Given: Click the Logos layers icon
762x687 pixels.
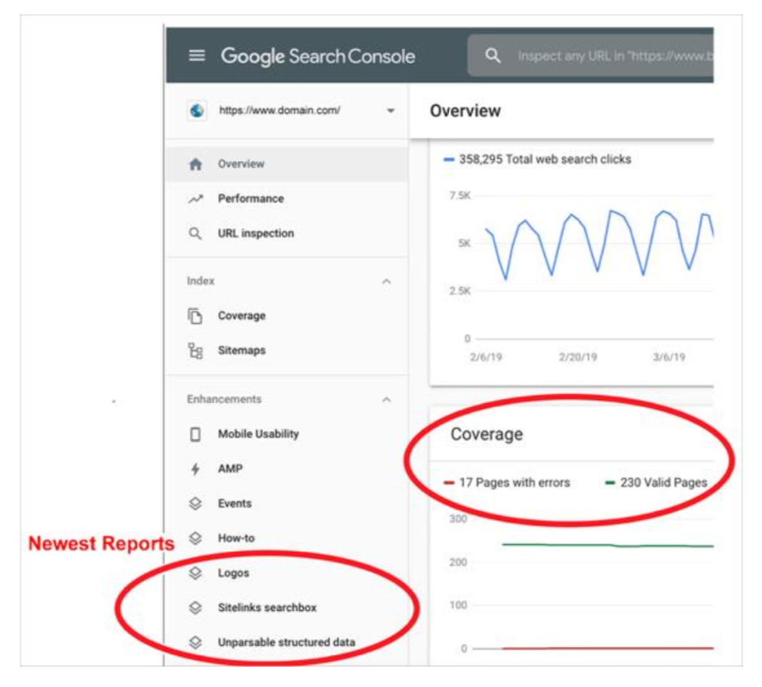Looking at the screenshot, I should point(195,573).
